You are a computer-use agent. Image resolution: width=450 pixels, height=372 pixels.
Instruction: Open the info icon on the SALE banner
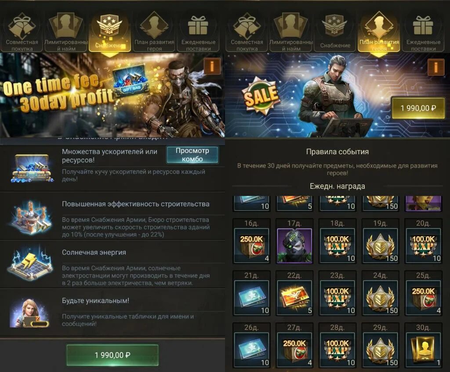(x=435, y=67)
